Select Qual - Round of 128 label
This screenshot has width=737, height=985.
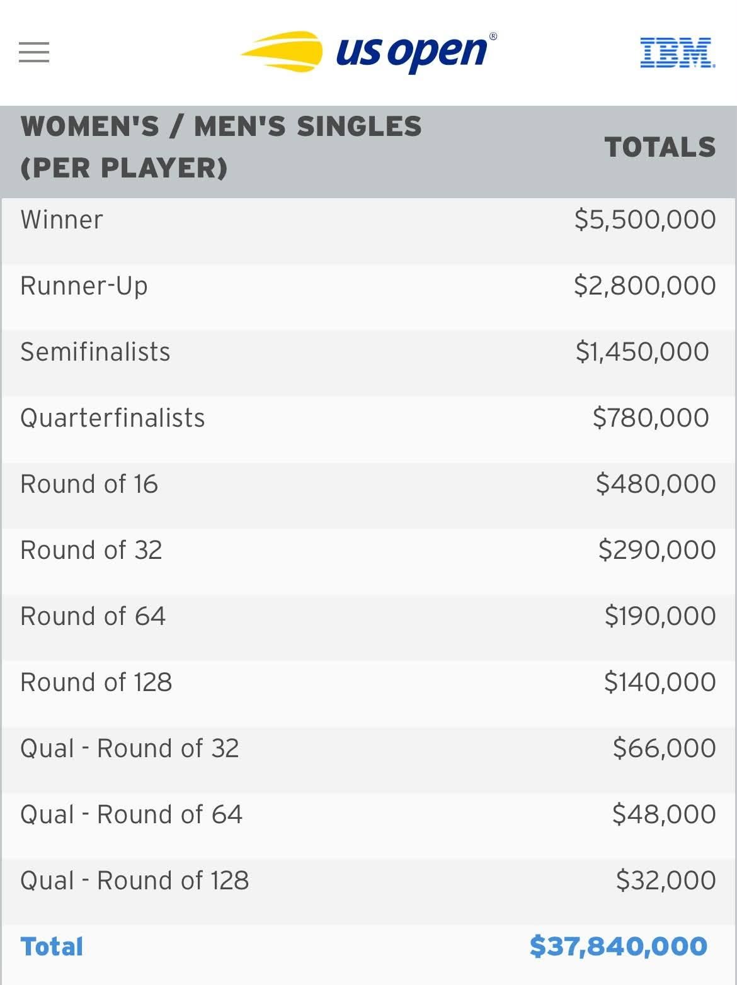pyautogui.click(x=135, y=881)
